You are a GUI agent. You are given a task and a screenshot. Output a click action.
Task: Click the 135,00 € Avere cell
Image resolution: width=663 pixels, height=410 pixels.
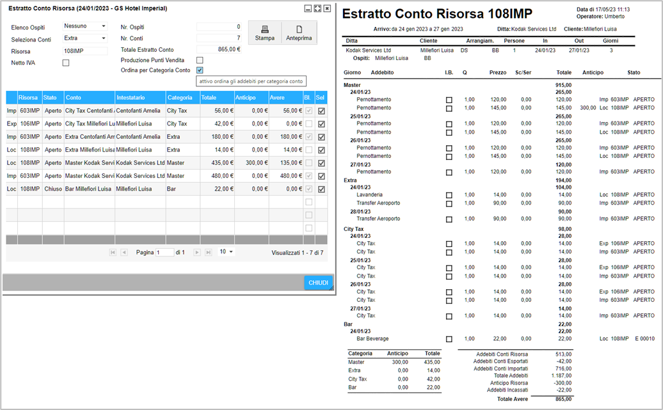(286, 162)
